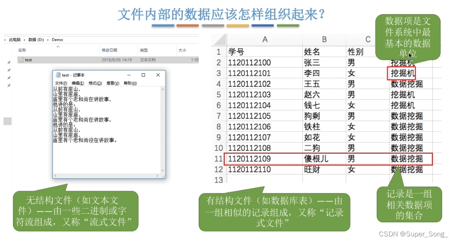Click the name cell 张三
Image resolution: width=455 pixels, height=242 pixels.
coord(324,63)
